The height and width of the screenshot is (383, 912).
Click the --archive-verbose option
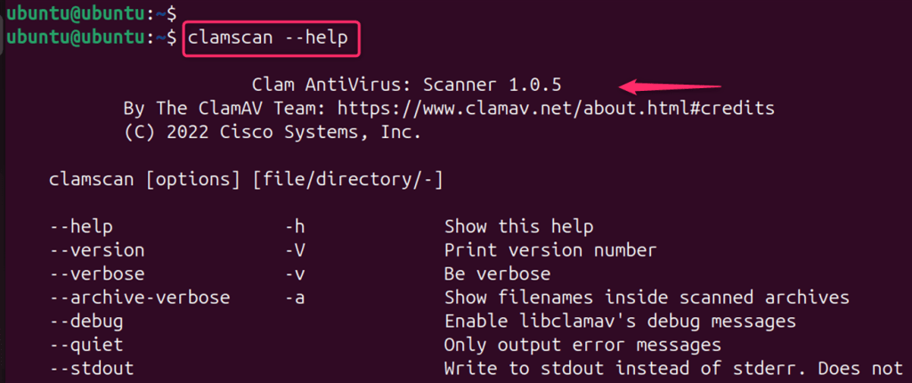(140, 297)
